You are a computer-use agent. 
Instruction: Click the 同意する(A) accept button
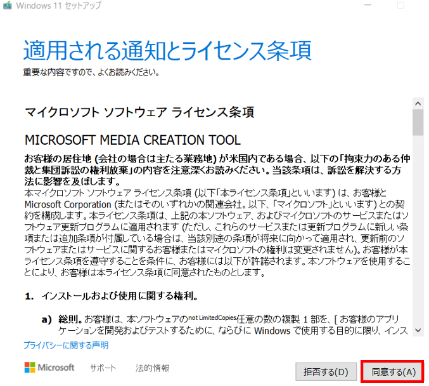(x=394, y=372)
